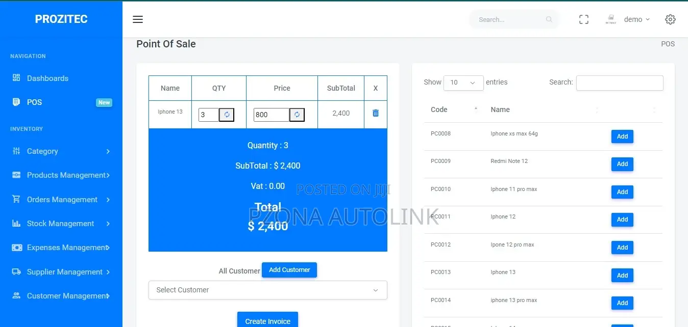Add Iphone 11 pro max
This screenshot has height=327, width=688.
click(622, 192)
